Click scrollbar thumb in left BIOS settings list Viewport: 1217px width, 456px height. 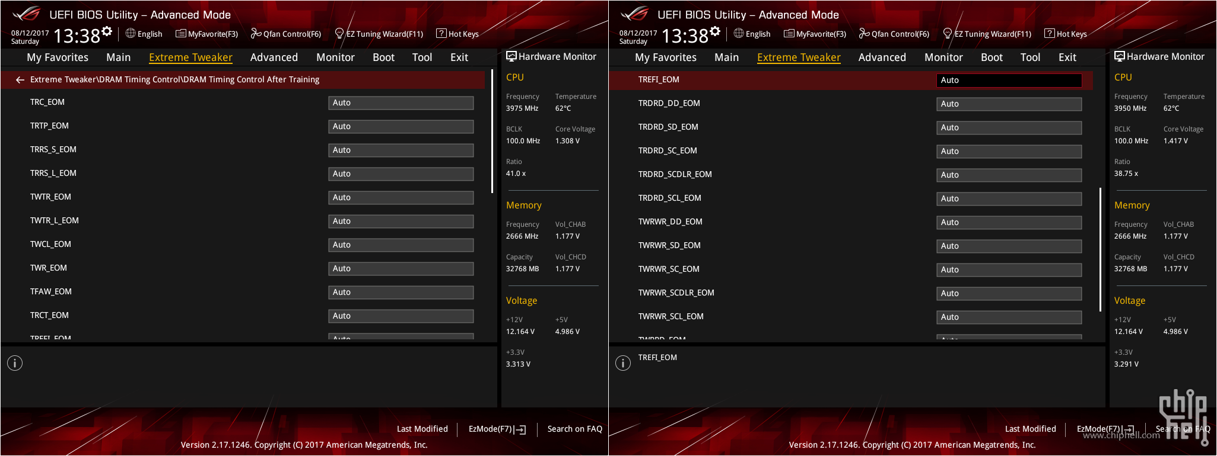tap(492, 131)
